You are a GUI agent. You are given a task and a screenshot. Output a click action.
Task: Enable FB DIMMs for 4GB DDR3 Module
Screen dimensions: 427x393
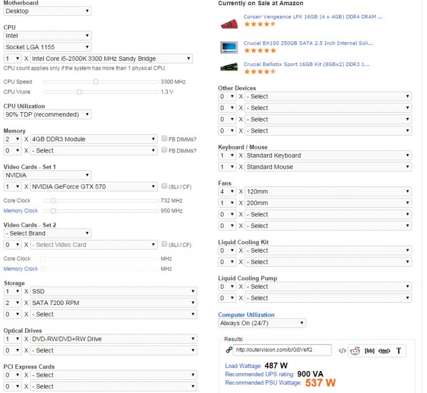pos(165,139)
